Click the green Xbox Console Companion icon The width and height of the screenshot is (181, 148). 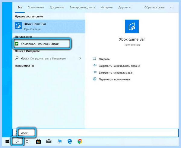pyautogui.click(x=17, y=44)
